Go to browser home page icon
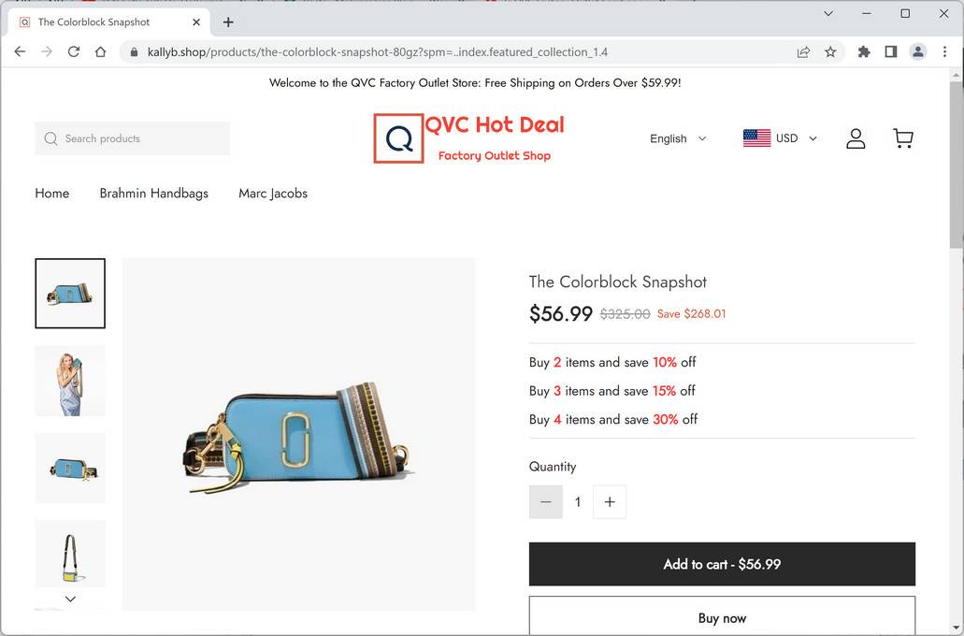 (101, 52)
